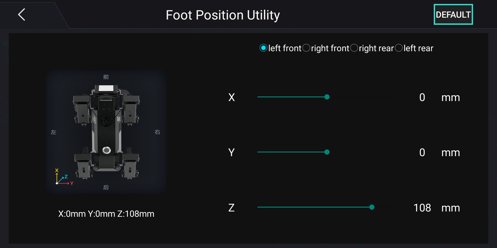The height and width of the screenshot is (248, 497).
Task: Click the X value field showing 0
Action: (x=422, y=97)
